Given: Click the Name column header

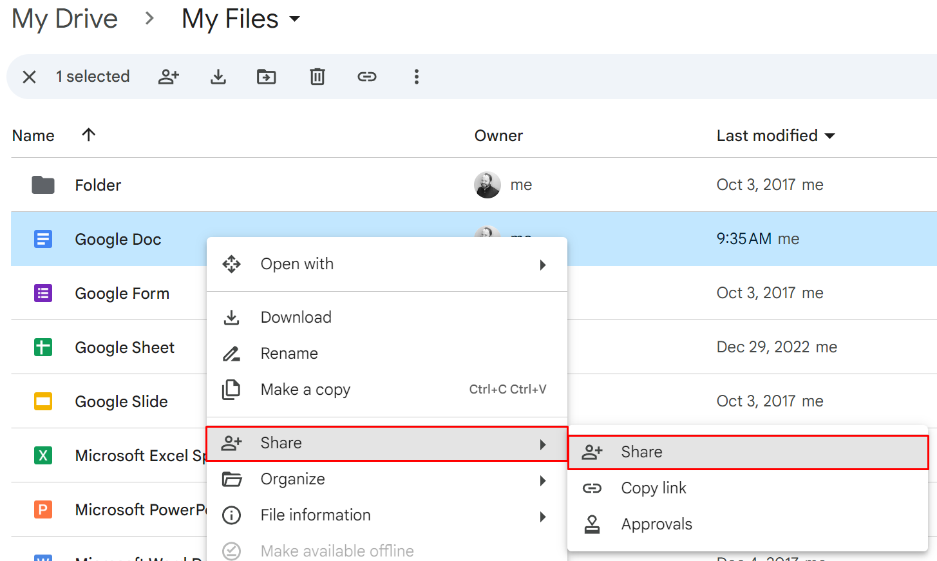Looking at the screenshot, I should (33, 136).
